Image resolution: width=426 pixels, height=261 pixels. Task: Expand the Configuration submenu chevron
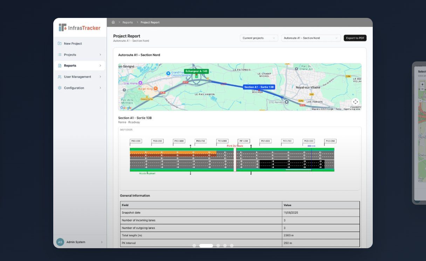pos(100,88)
